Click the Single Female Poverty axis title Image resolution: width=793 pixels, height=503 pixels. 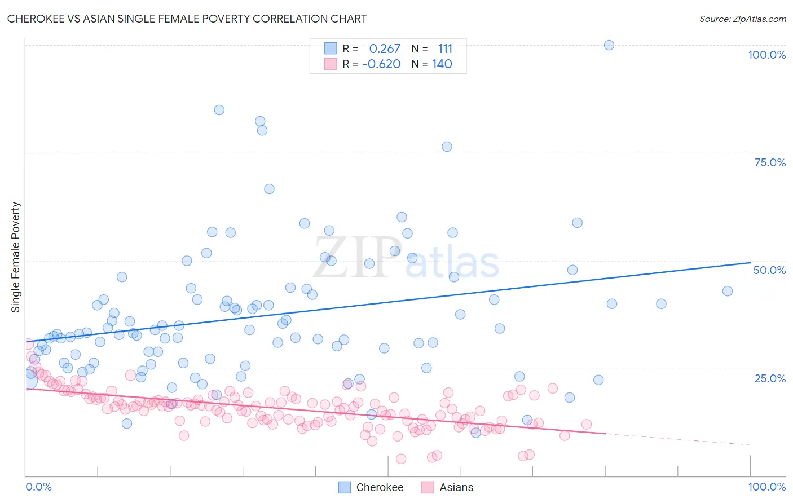point(16,257)
